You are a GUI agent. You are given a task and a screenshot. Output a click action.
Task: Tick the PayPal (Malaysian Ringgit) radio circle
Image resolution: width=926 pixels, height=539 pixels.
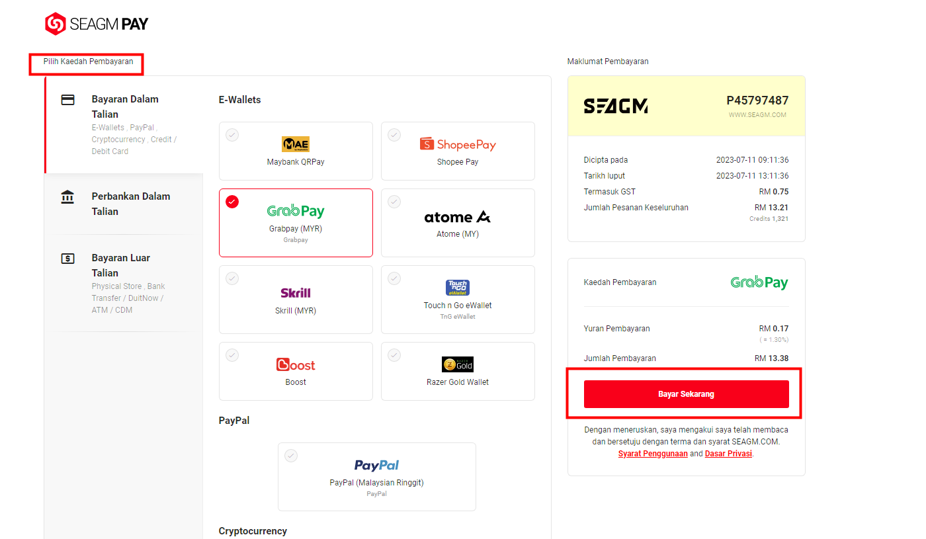point(291,456)
